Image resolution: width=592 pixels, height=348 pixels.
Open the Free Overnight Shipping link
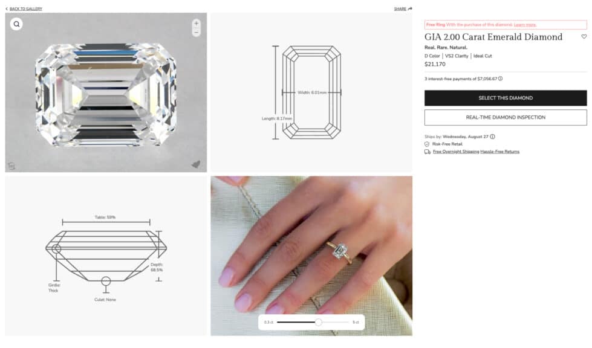[x=456, y=152]
